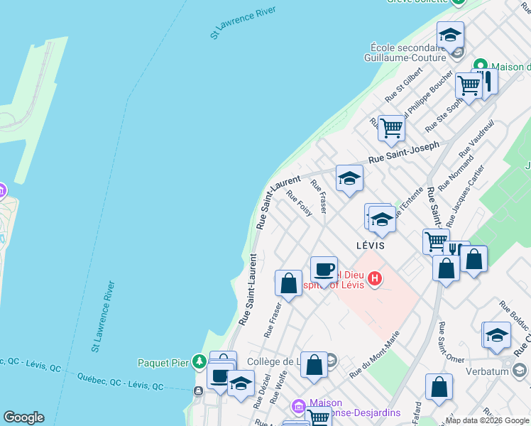The height and width of the screenshot is (426, 531).
Task: Select the coffee cup marker by Hotel Dieu
Action: point(324,272)
